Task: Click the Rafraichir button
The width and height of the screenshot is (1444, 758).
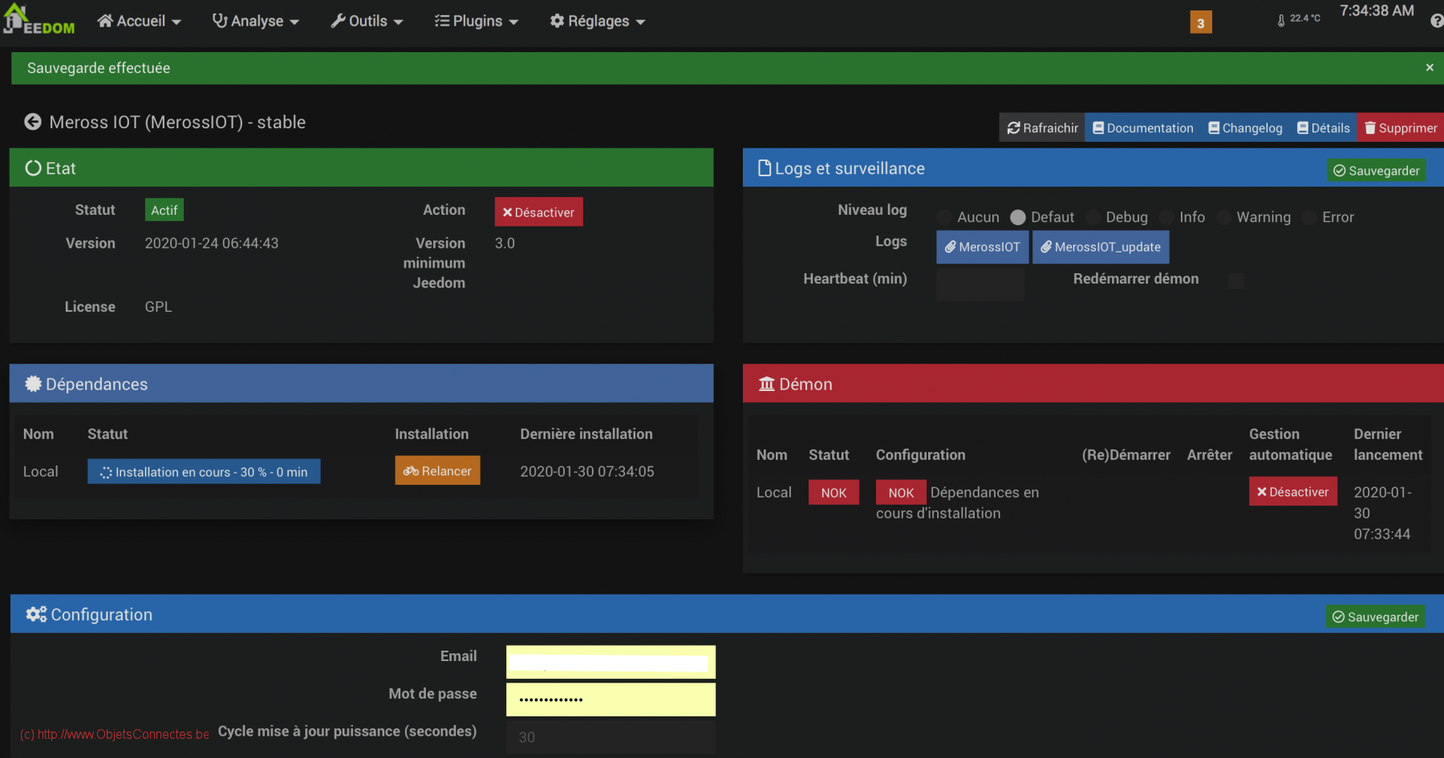Action: tap(1042, 128)
